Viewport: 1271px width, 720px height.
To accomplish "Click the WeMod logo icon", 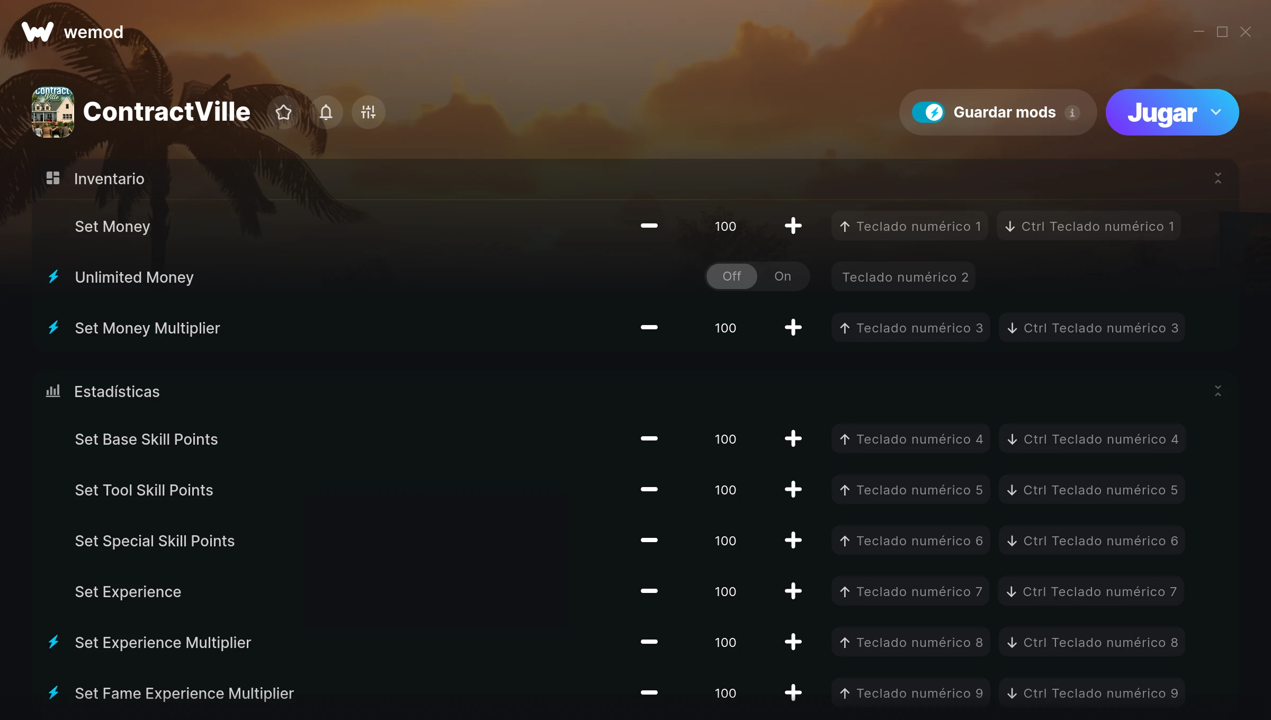I will pos(38,32).
